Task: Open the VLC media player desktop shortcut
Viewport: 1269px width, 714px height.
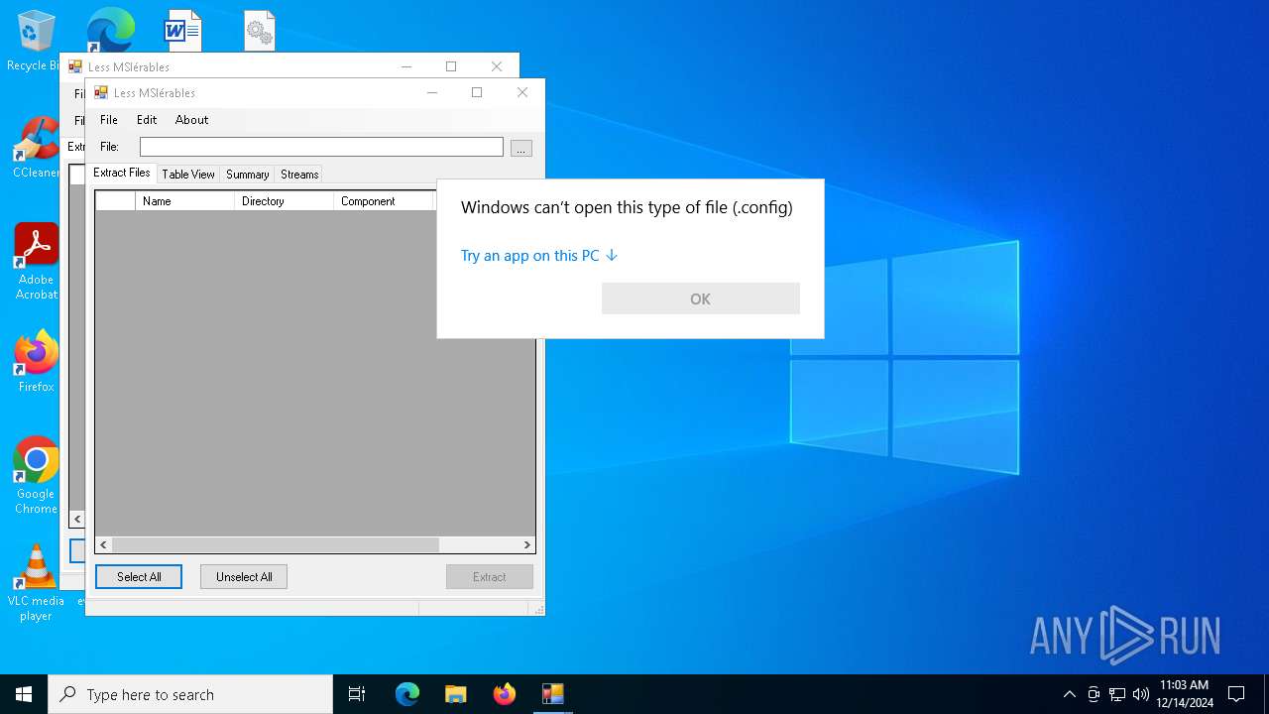Action: (x=37, y=583)
